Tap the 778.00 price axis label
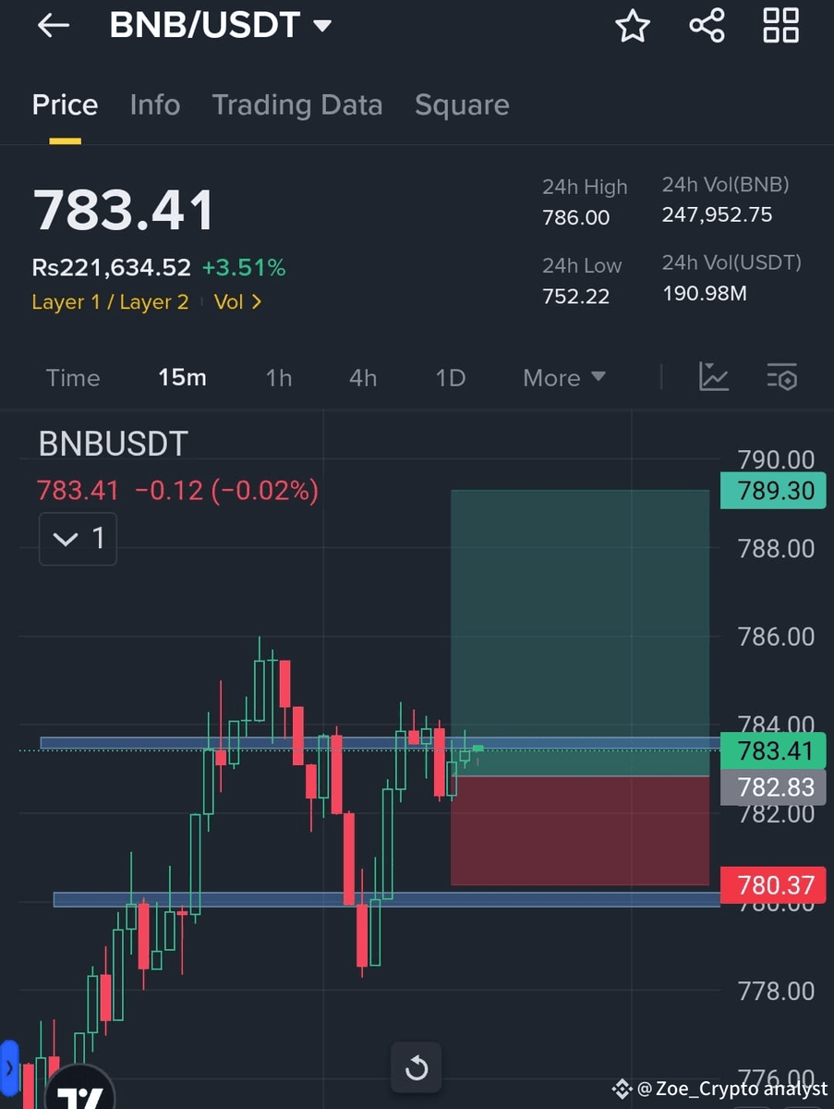 [x=776, y=992]
